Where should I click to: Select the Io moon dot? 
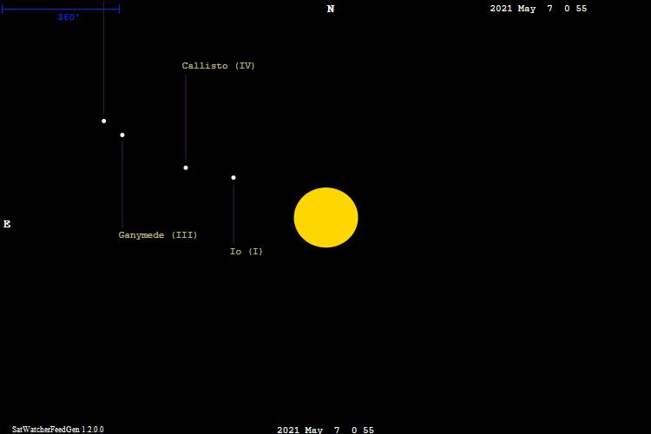click(x=233, y=178)
